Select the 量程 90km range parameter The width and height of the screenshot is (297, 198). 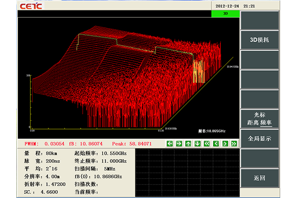[x=50, y=154]
